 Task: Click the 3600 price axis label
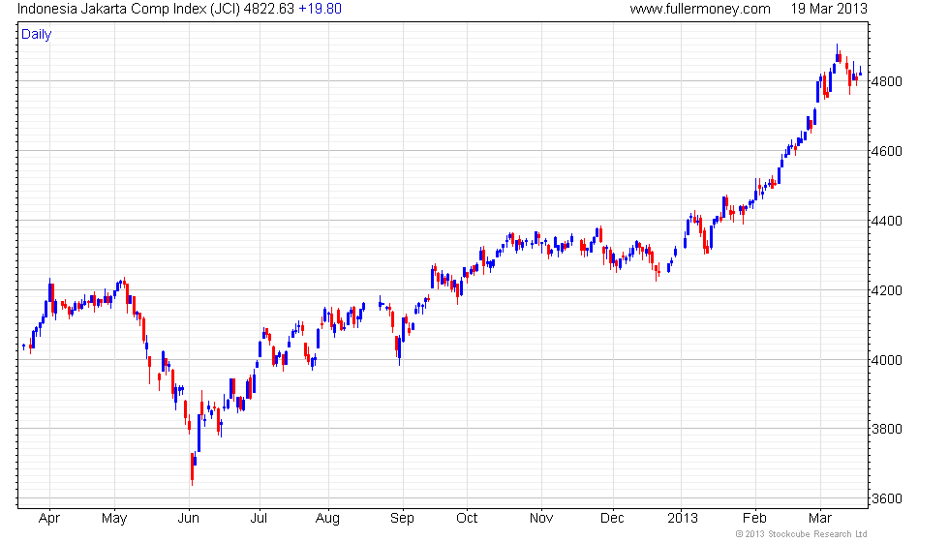pos(886,499)
